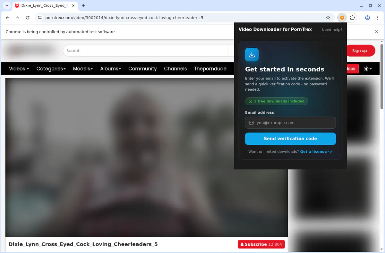Reload the current page
The height and width of the screenshot is (253, 385).
[28, 18]
